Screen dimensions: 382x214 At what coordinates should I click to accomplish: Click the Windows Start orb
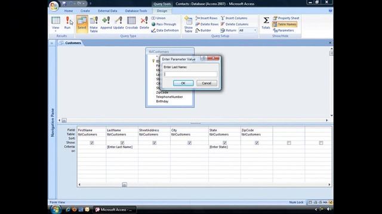[56, 209]
